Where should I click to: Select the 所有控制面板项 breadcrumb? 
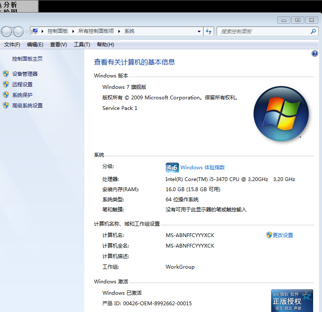[96, 31]
